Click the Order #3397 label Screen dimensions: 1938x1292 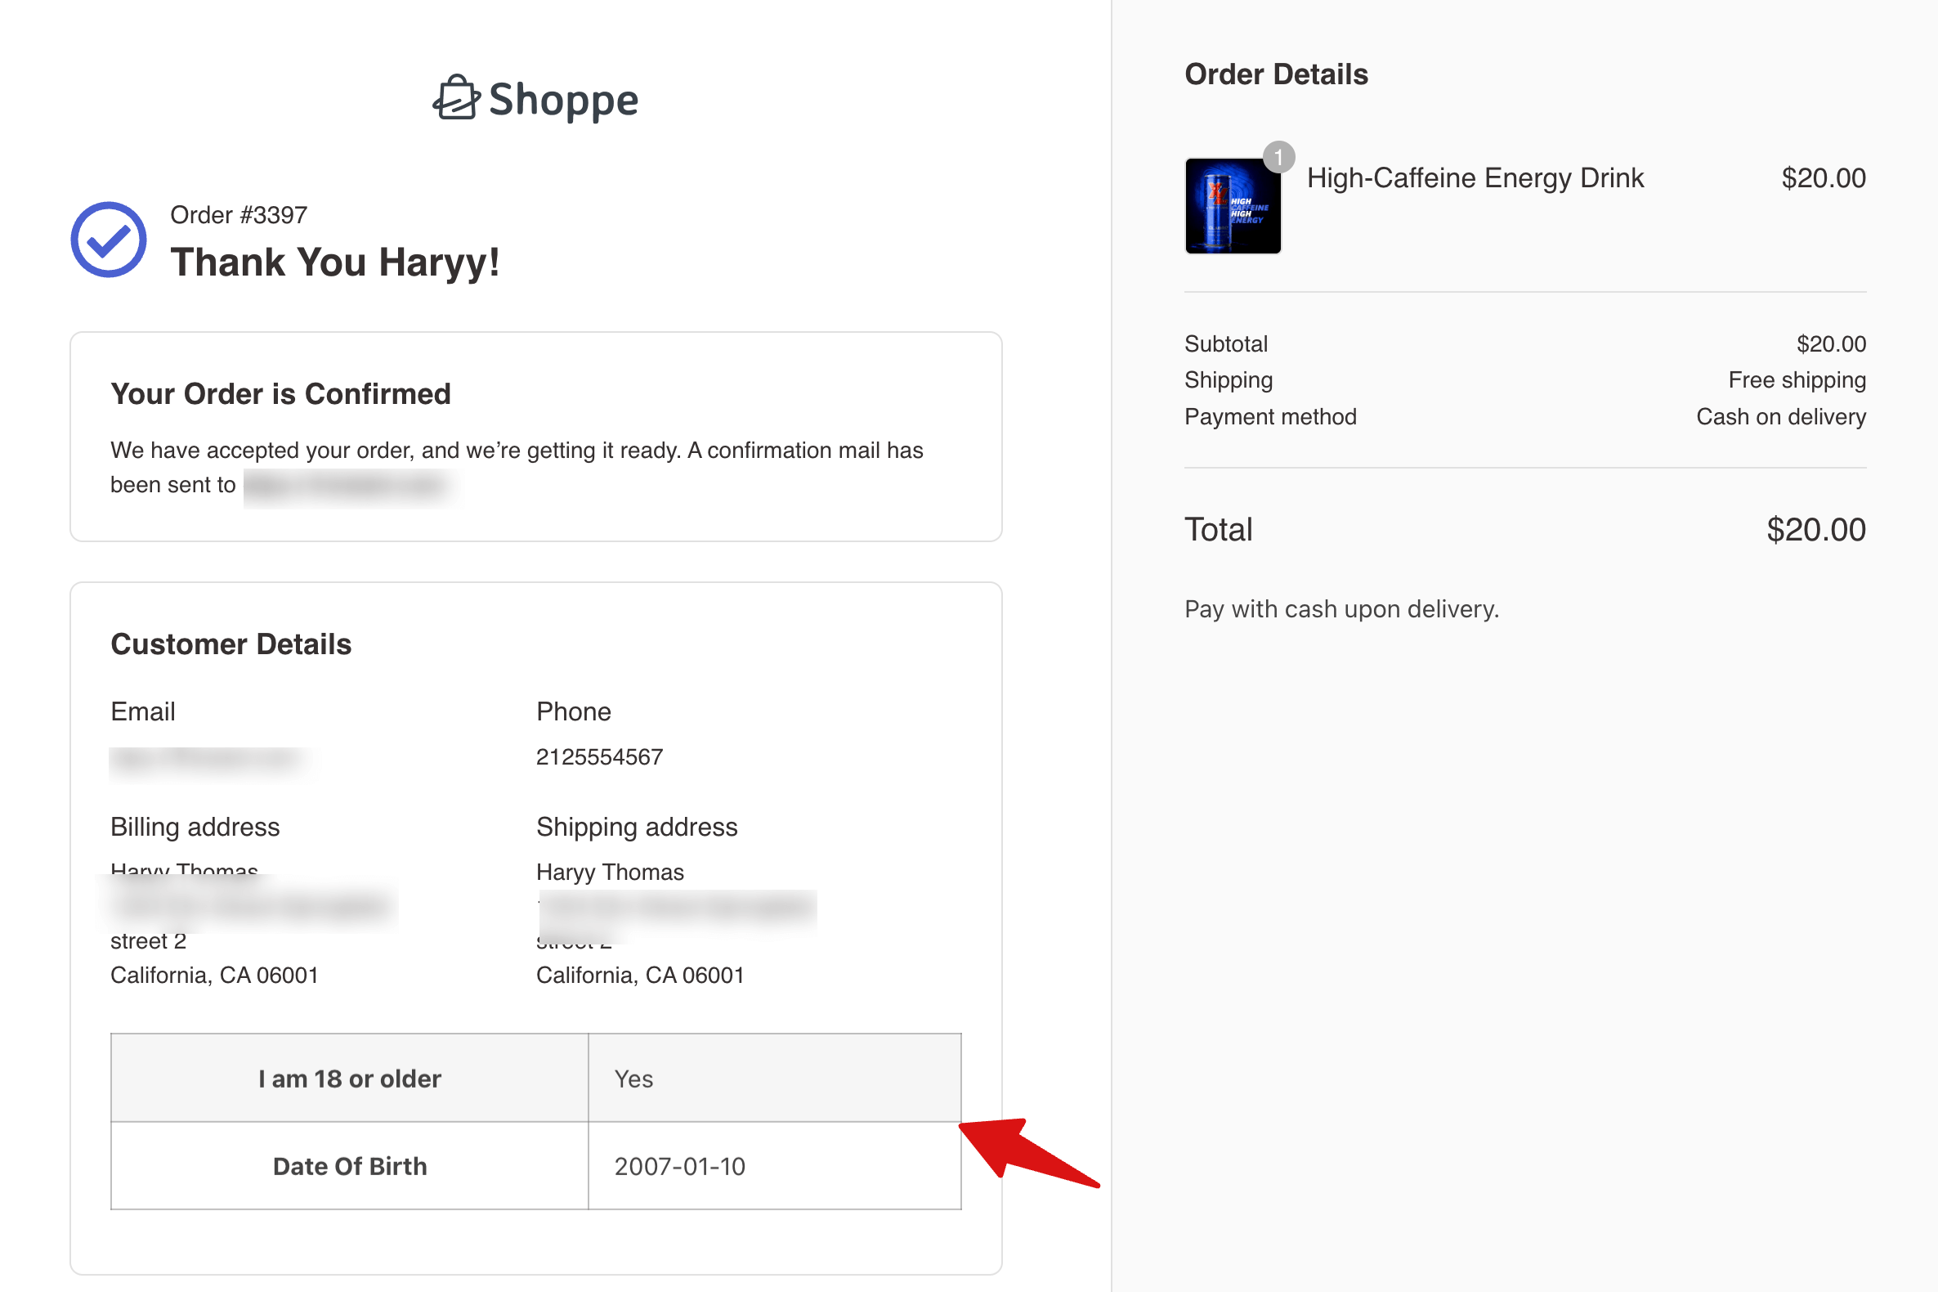point(238,214)
